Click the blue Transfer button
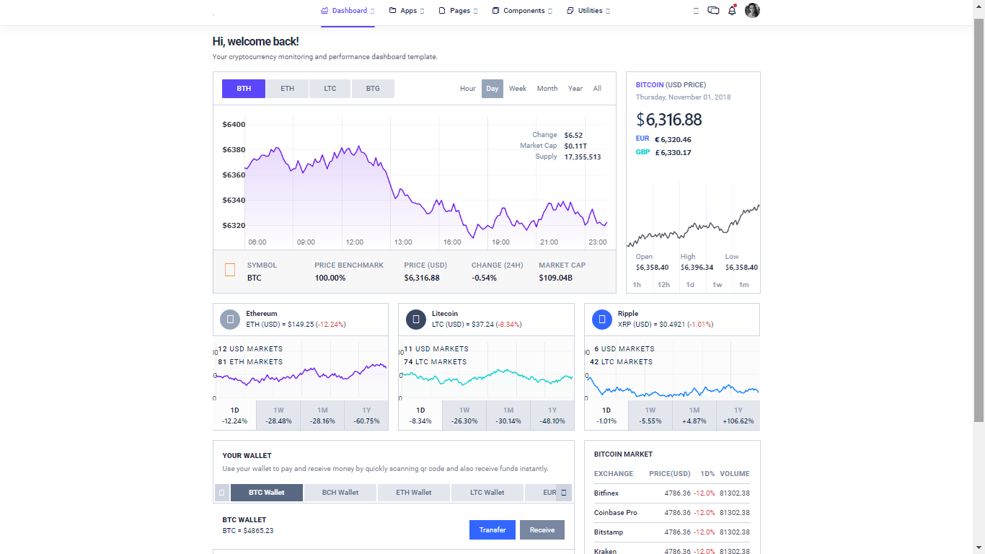The width and height of the screenshot is (985, 554). tap(492, 529)
